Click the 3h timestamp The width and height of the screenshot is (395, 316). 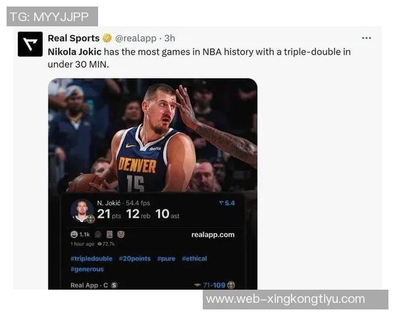(x=170, y=38)
